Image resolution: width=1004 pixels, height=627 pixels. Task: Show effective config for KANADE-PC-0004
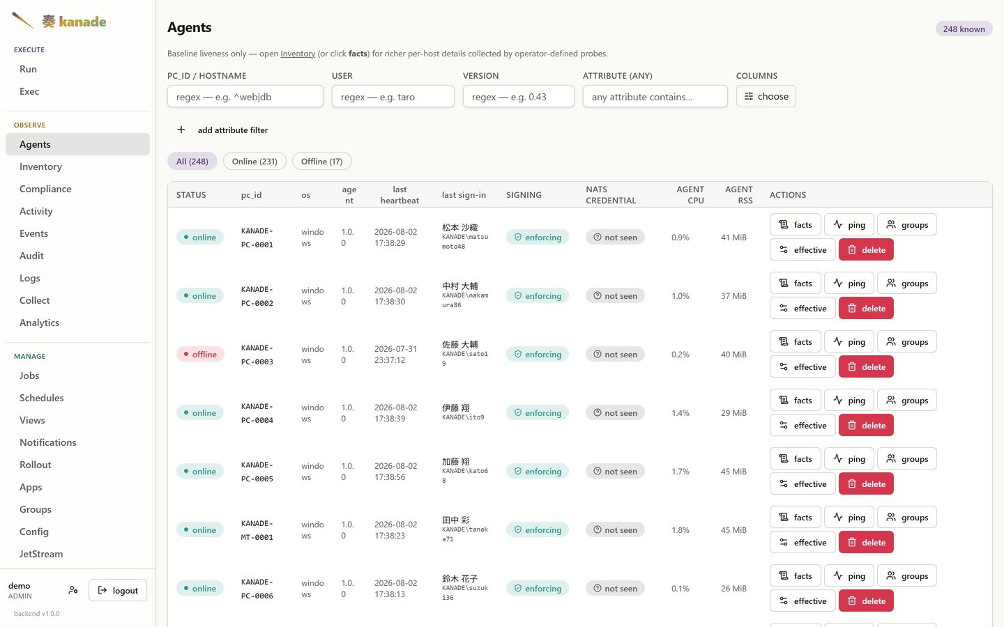[x=803, y=426]
